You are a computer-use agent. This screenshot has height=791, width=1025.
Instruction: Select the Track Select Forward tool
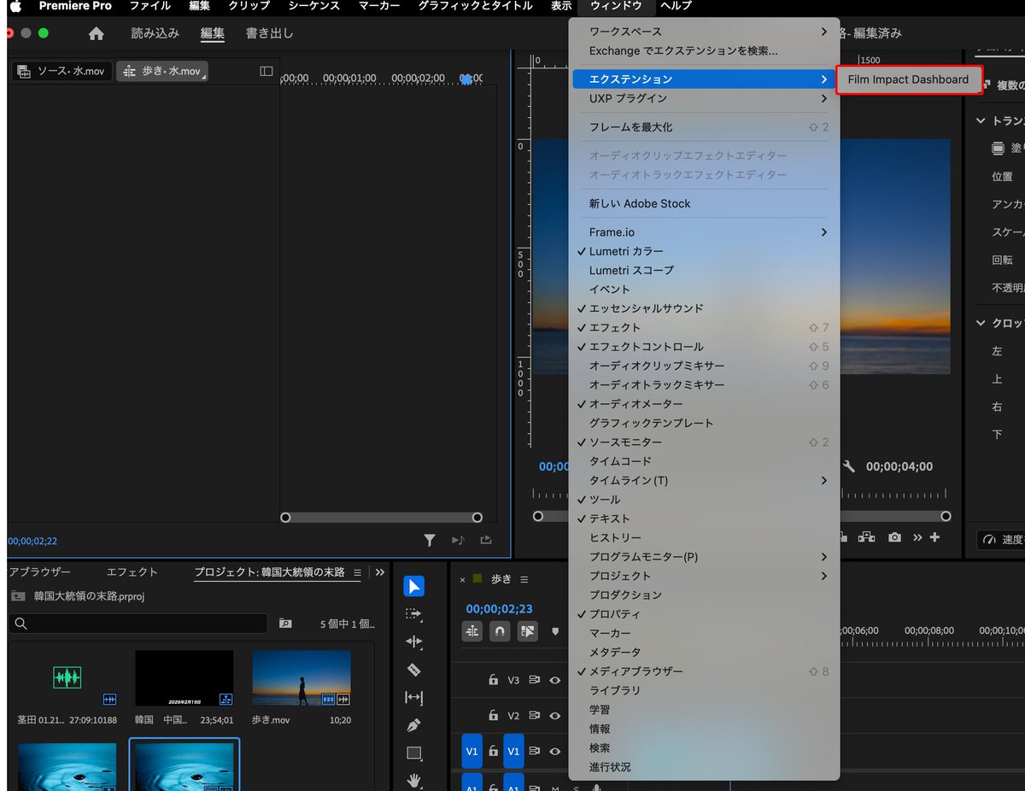coord(413,613)
